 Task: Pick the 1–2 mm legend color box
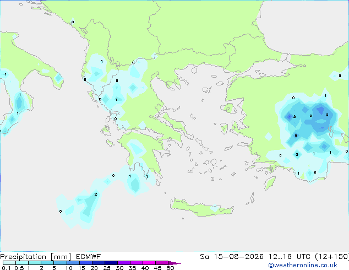click(35, 263)
